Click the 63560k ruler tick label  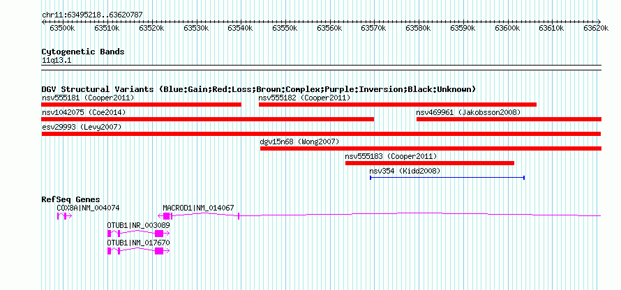coord(329,29)
